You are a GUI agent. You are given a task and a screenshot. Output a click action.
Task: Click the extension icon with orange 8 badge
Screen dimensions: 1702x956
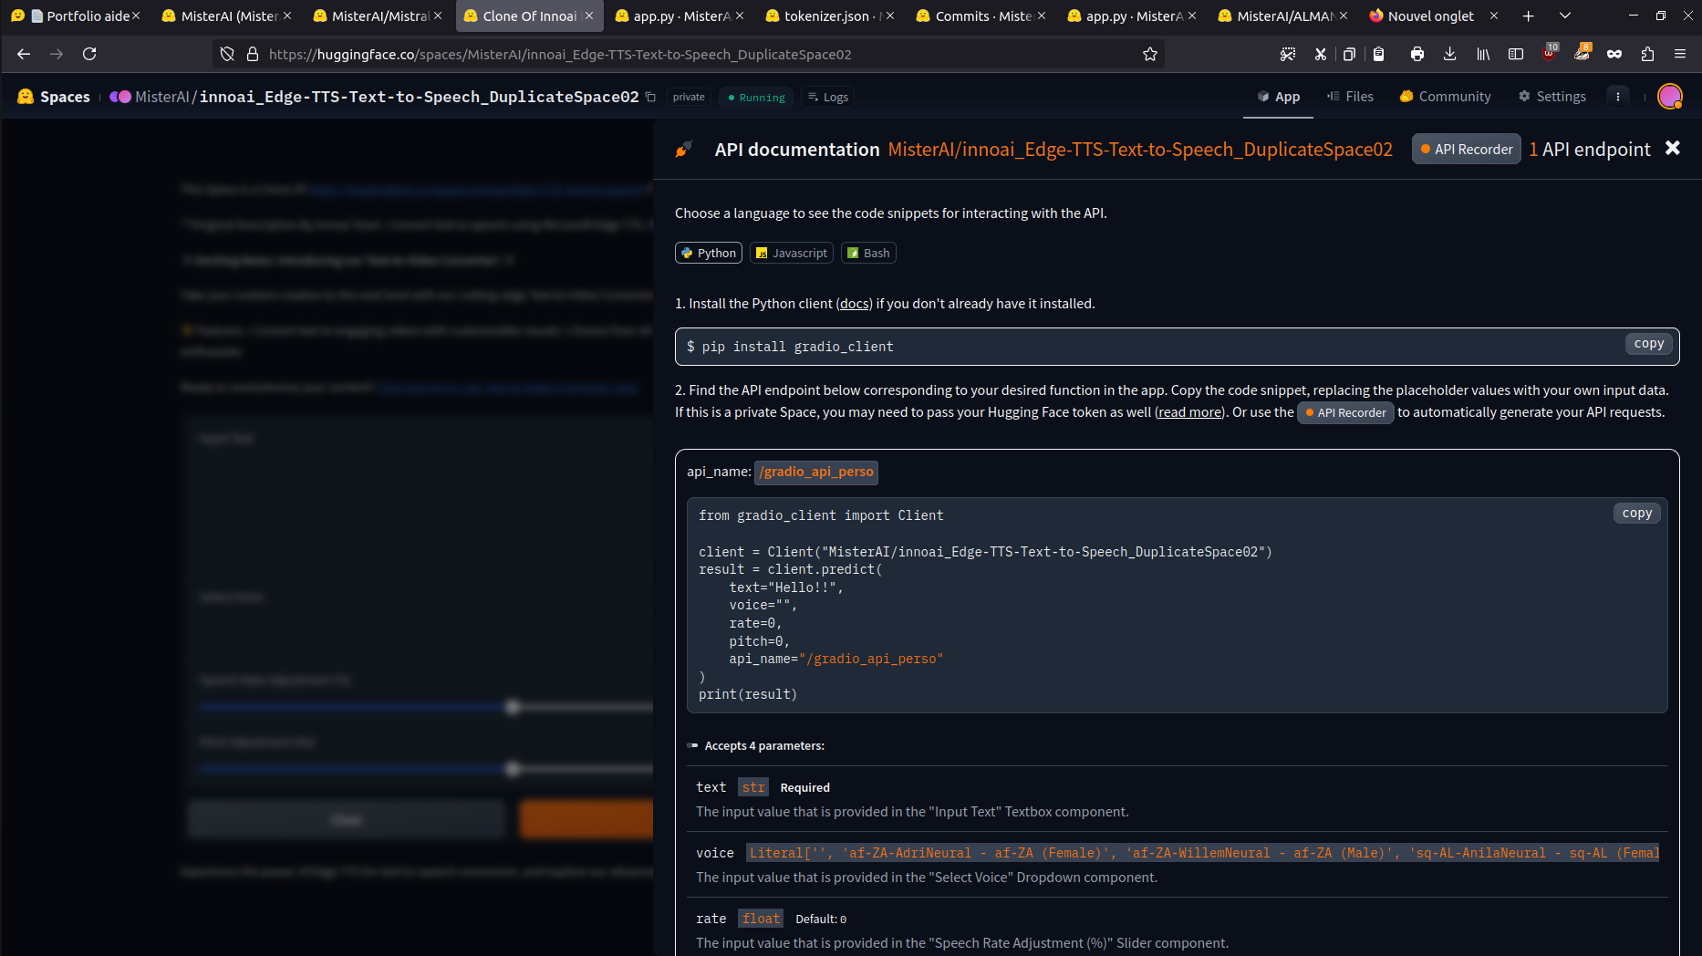pos(1582,54)
